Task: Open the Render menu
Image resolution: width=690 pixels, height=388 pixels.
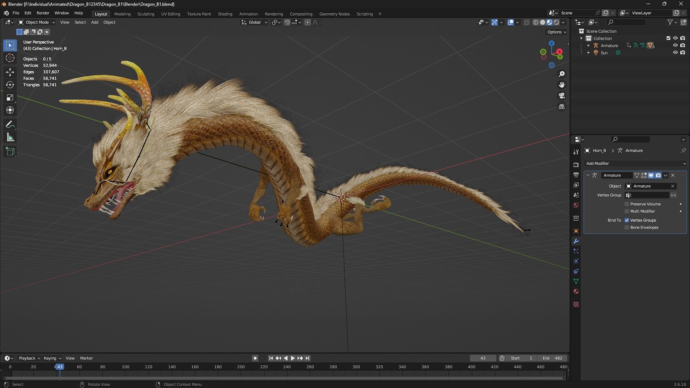Action: click(43, 13)
